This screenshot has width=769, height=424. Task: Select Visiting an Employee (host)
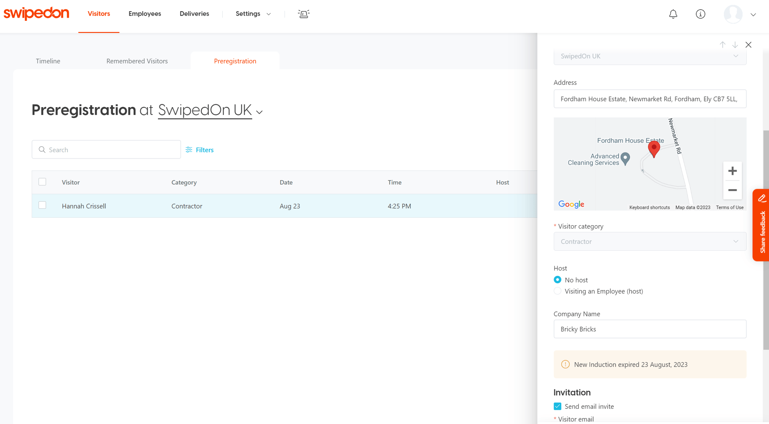click(557, 291)
